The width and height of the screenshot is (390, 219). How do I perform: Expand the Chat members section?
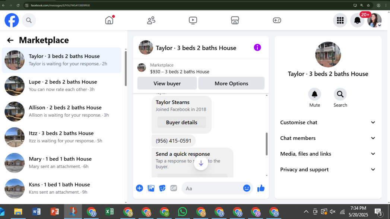pos(328,138)
